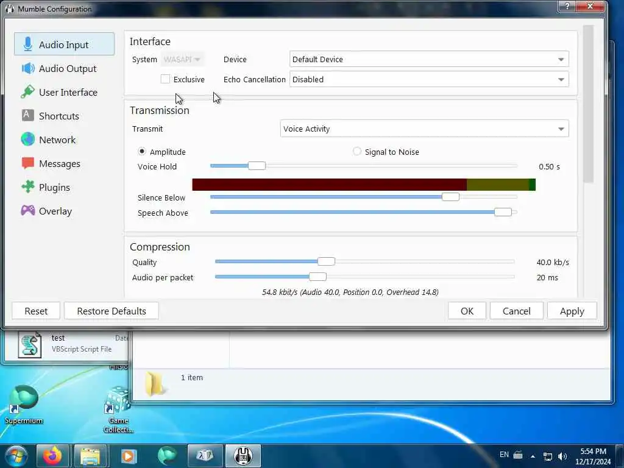Click the keyboard key Shortcuts icon

click(27, 115)
